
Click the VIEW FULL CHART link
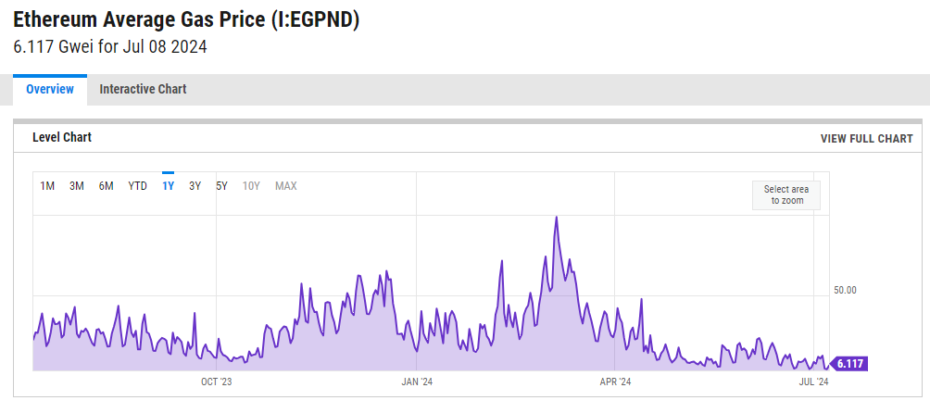866,139
